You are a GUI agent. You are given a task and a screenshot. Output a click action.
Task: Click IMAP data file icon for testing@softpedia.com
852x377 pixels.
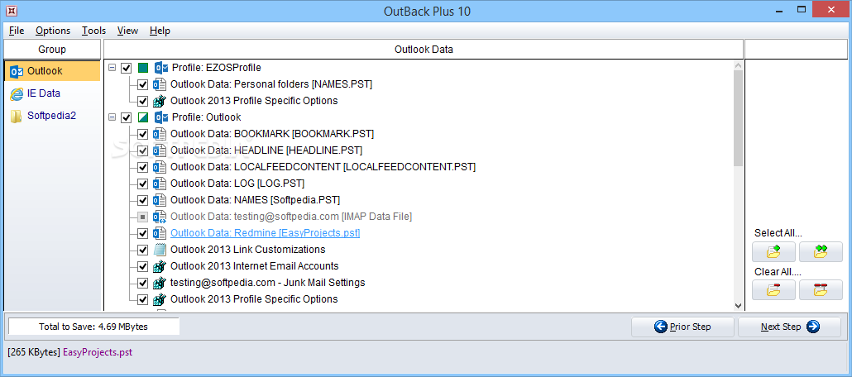(x=159, y=217)
